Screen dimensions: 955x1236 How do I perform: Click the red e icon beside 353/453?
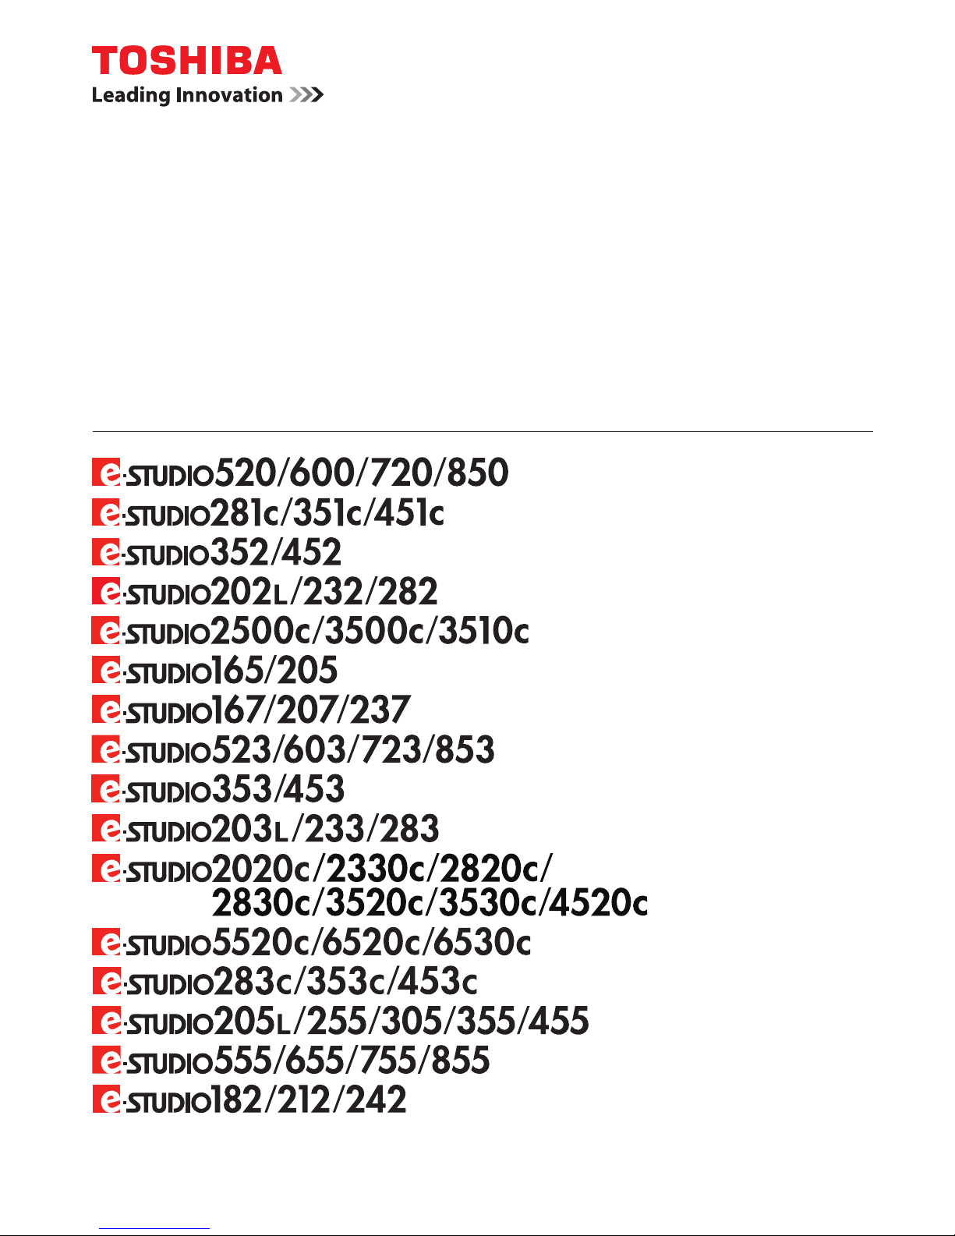coord(105,788)
